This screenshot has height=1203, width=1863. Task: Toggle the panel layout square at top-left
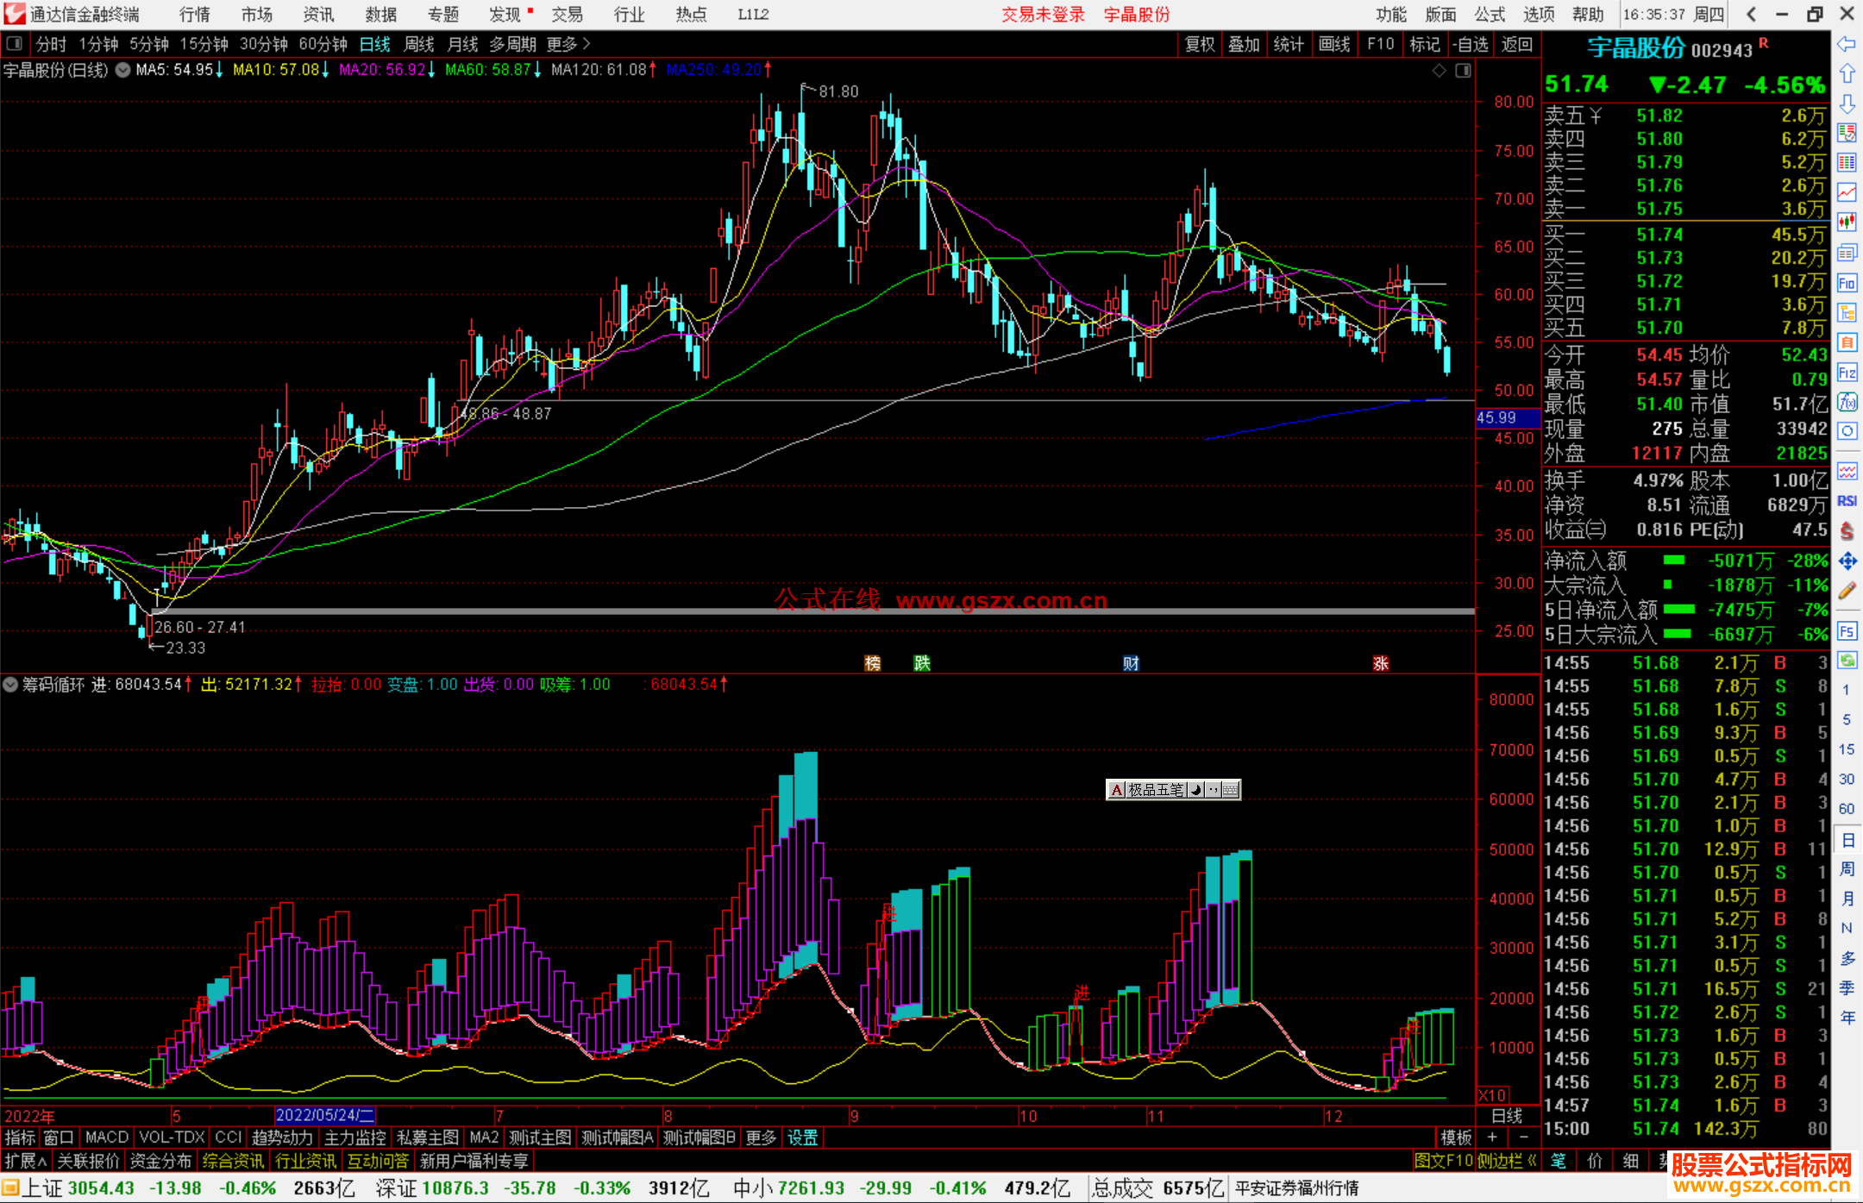pos(14,43)
